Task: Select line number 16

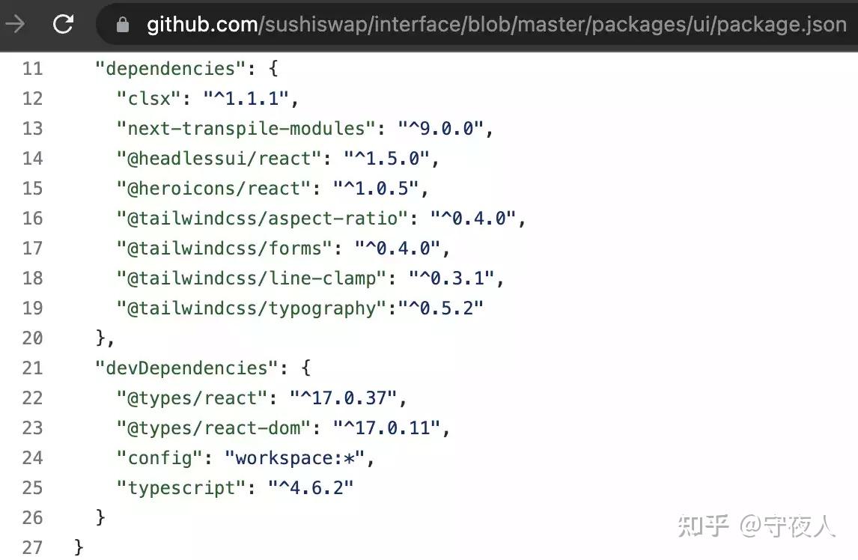Action: pyautogui.click(x=32, y=218)
